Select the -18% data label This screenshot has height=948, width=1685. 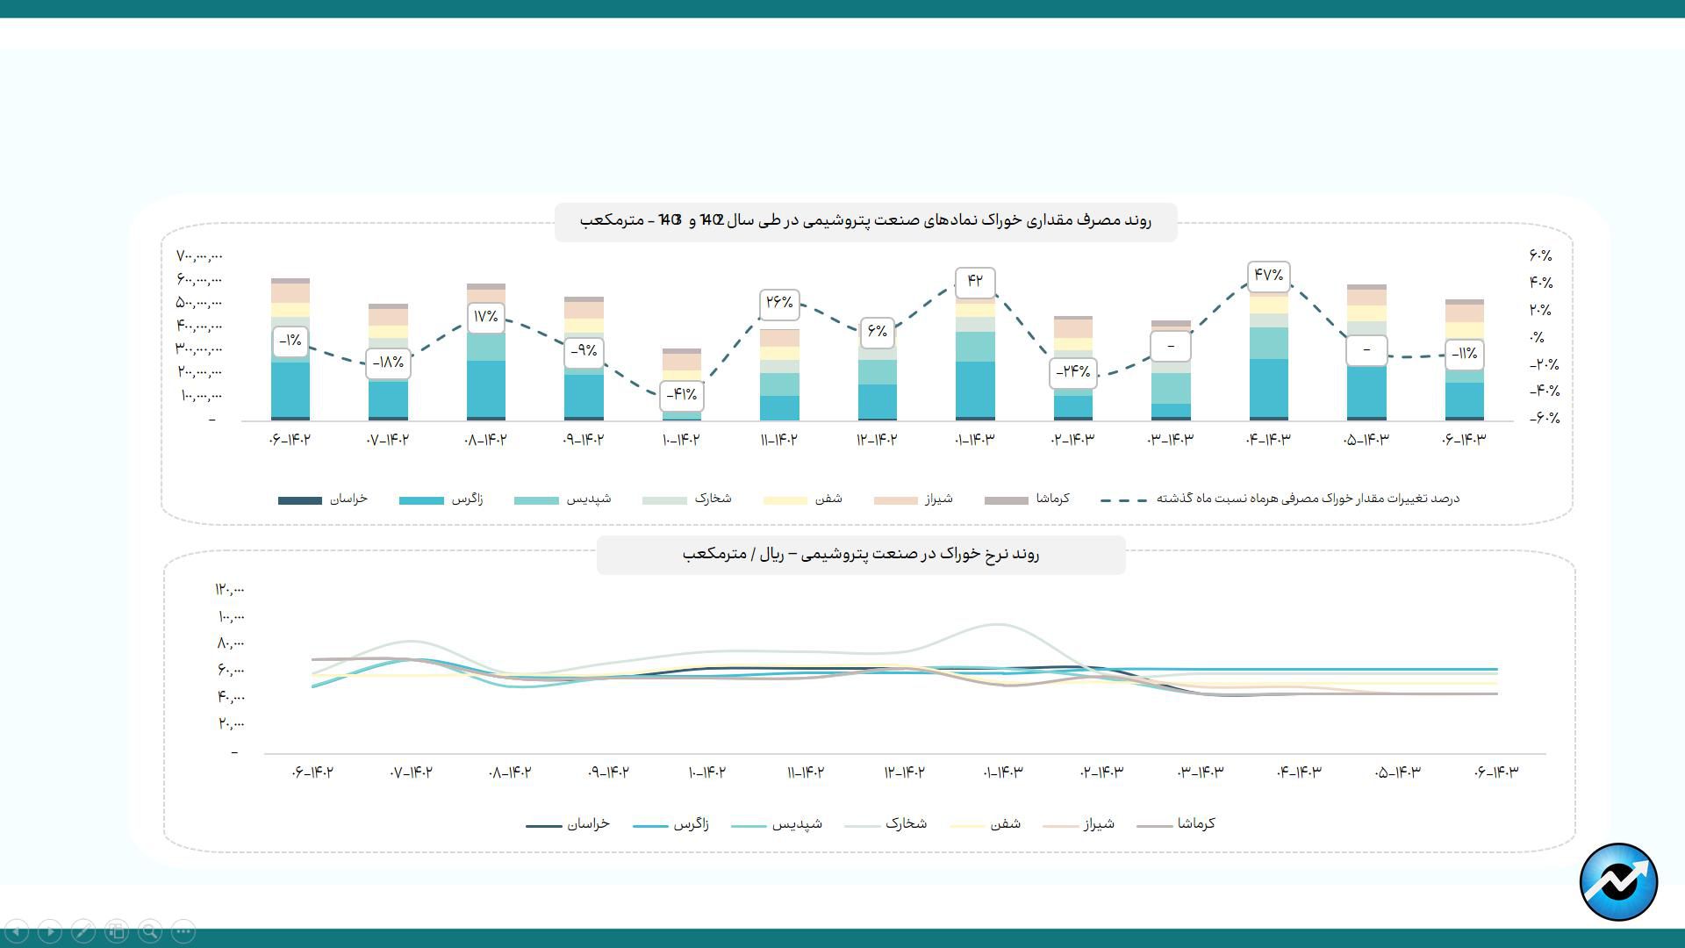(x=388, y=363)
